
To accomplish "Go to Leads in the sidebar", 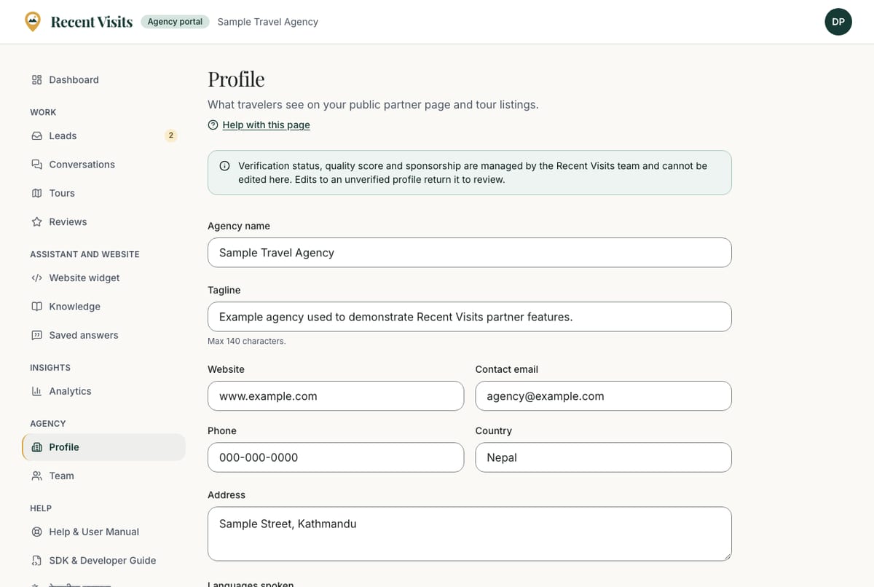I will [x=103, y=136].
